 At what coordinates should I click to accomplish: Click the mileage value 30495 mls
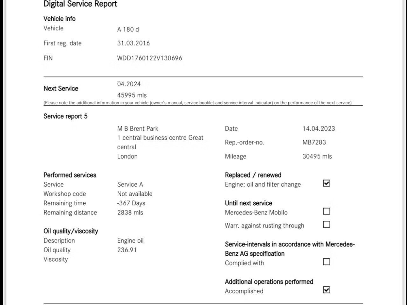pos(317,156)
